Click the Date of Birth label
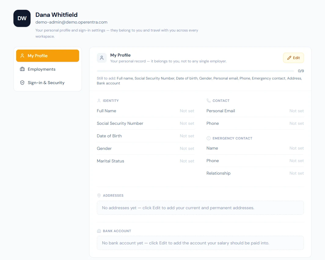The height and width of the screenshot is (260, 325). [x=109, y=136]
